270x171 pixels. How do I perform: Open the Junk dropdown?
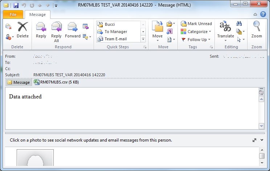[x=9, y=37]
